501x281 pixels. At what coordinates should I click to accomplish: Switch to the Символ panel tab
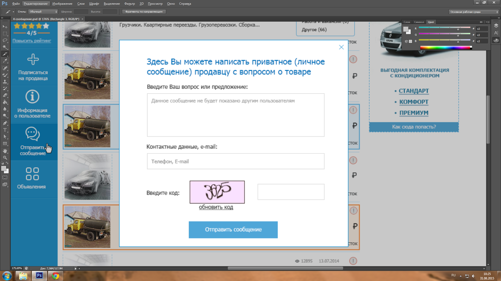(419, 22)
